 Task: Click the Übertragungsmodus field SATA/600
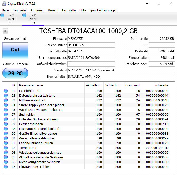pyautogui.click(x=91, y=58)
